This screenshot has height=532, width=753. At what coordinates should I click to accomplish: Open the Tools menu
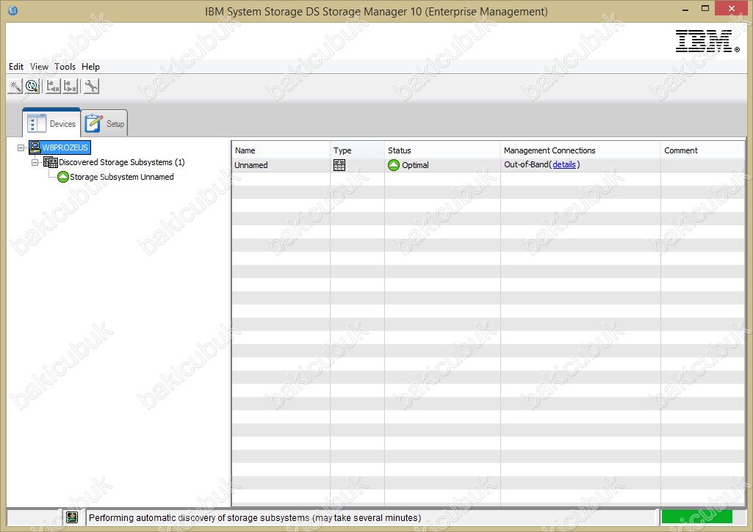(65, 67)
